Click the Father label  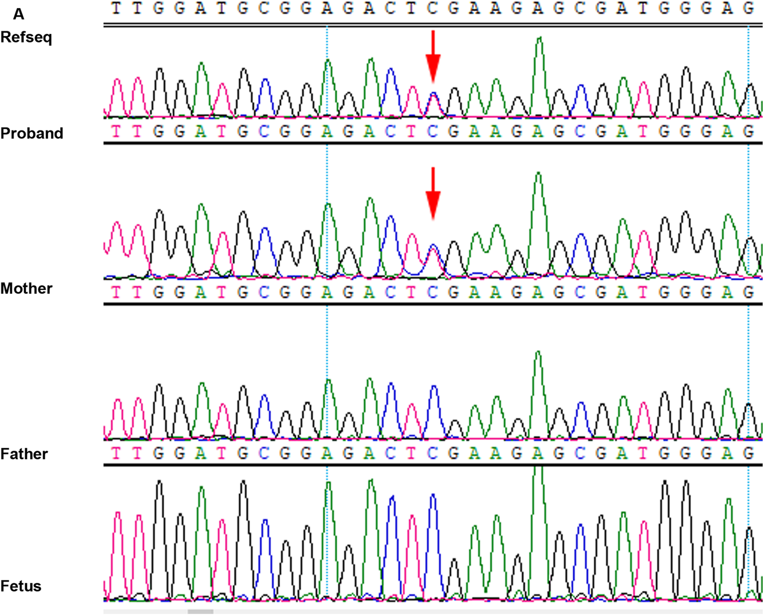pyautogui.click(x=24, y=454)
